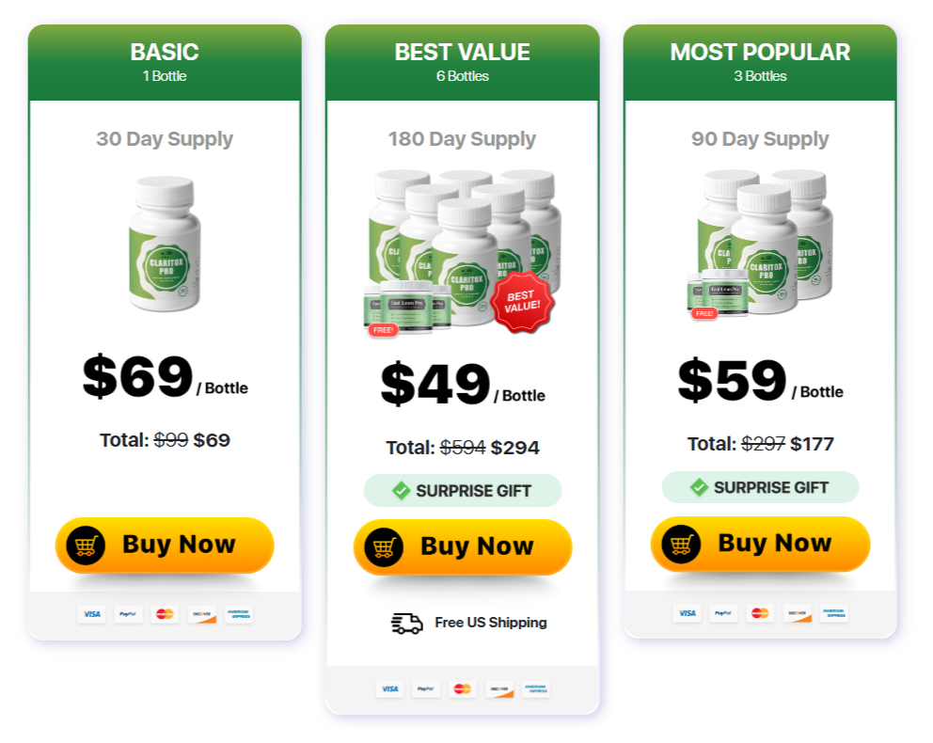Click the single bottle product image
933x743 pixels.
(165, 242)
